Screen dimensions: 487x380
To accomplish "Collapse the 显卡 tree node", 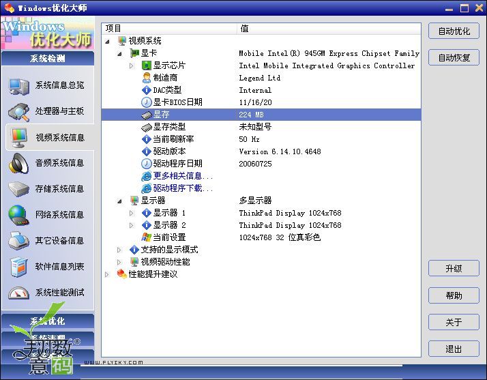I will [119, 54].
